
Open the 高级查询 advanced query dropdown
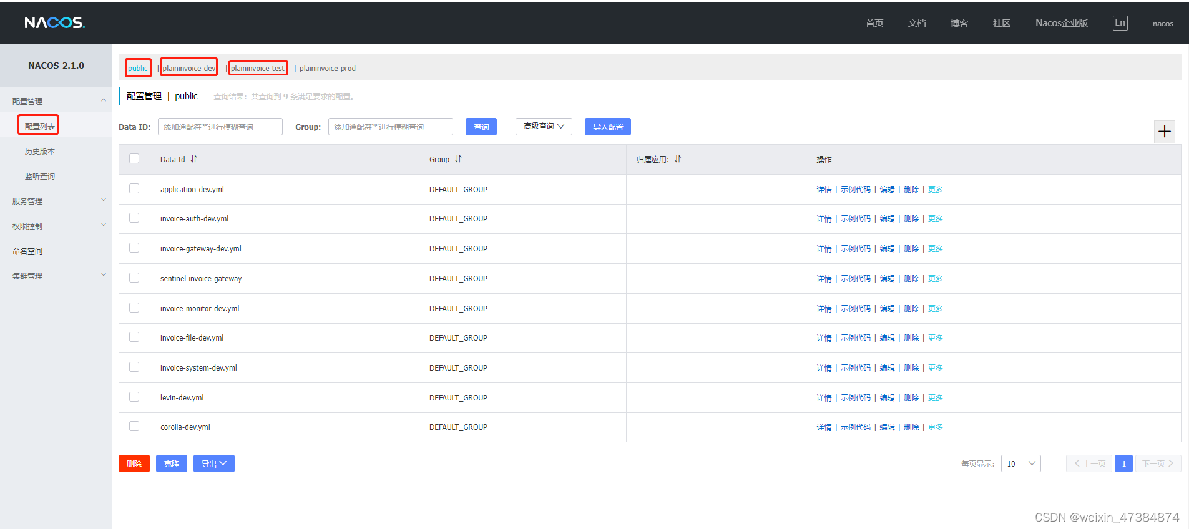coord(544,127)
